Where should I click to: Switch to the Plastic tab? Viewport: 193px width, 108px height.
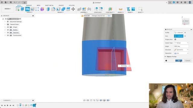click(61, 5)
